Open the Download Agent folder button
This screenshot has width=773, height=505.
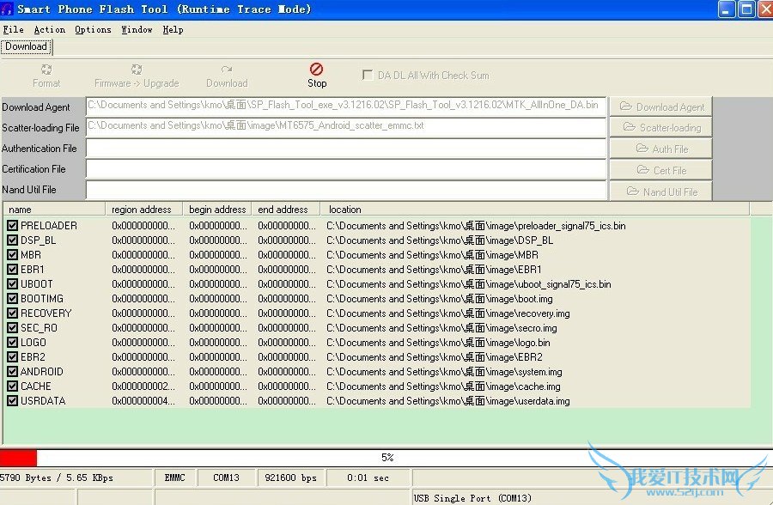pyautogui.click(x=660, y=107)
